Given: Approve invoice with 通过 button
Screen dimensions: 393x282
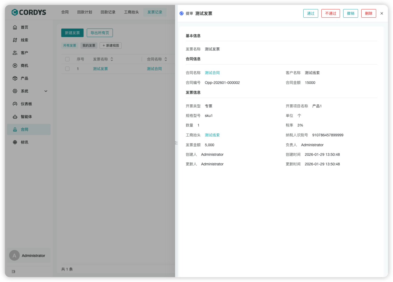Looking at the screenshot, I should [x=311, y=13].
